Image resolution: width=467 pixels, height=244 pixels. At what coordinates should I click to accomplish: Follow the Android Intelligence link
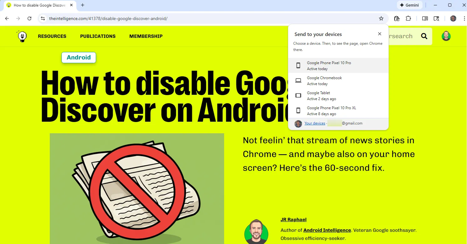327,230
